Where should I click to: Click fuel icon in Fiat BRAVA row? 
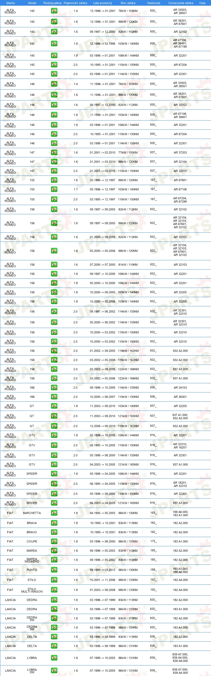54,523
